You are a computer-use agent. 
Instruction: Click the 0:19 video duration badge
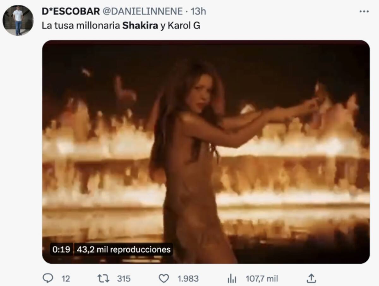(61, 249)
